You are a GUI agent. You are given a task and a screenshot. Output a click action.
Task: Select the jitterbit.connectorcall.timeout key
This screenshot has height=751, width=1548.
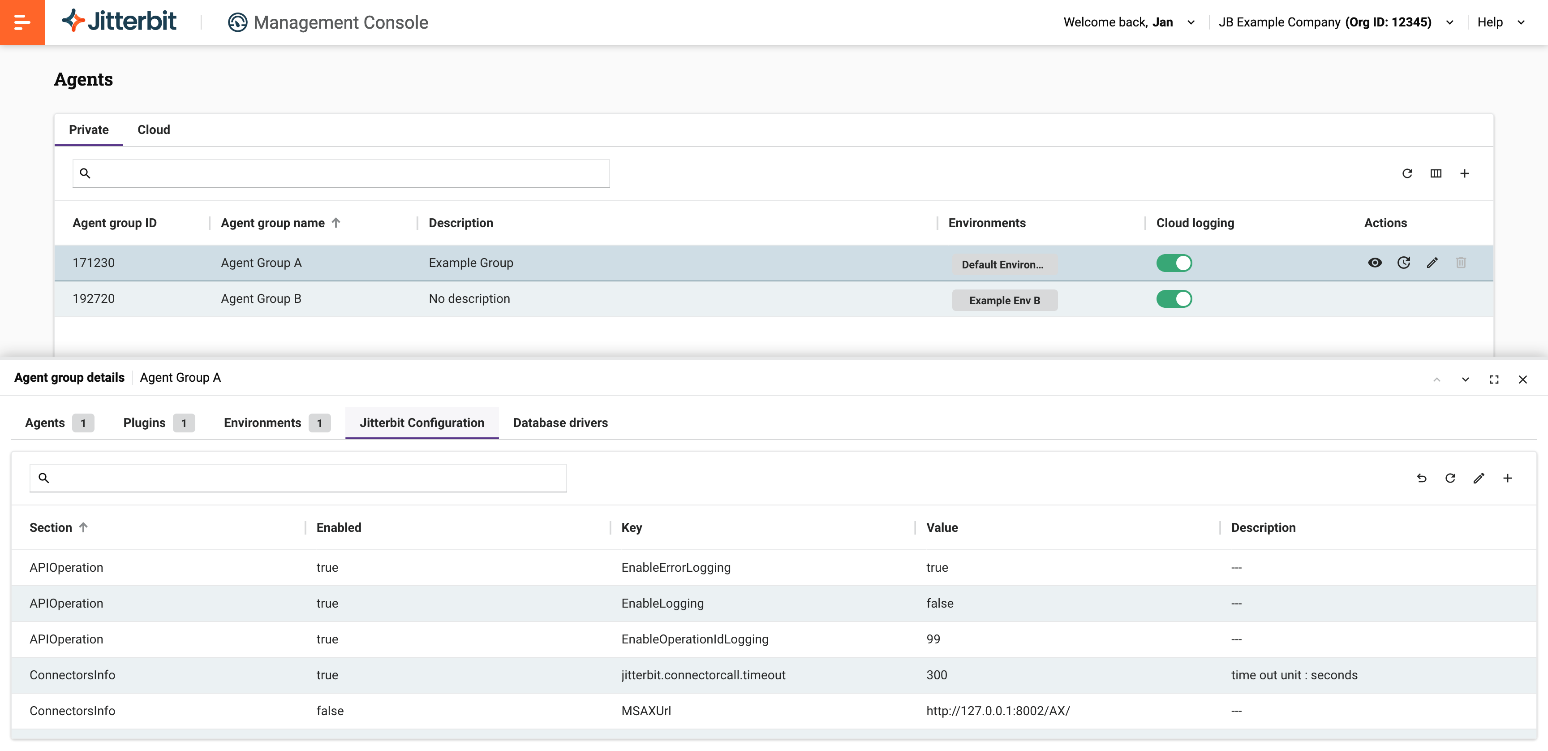coord(703,675)
